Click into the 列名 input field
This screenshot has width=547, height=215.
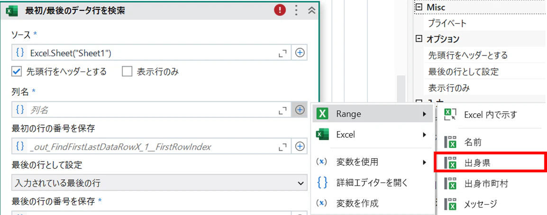[151, 110]
